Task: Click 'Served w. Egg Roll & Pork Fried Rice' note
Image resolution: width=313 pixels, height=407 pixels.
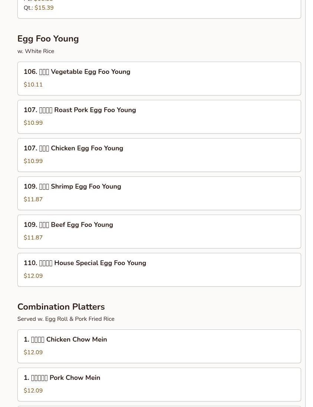Action: click(66, 319)
